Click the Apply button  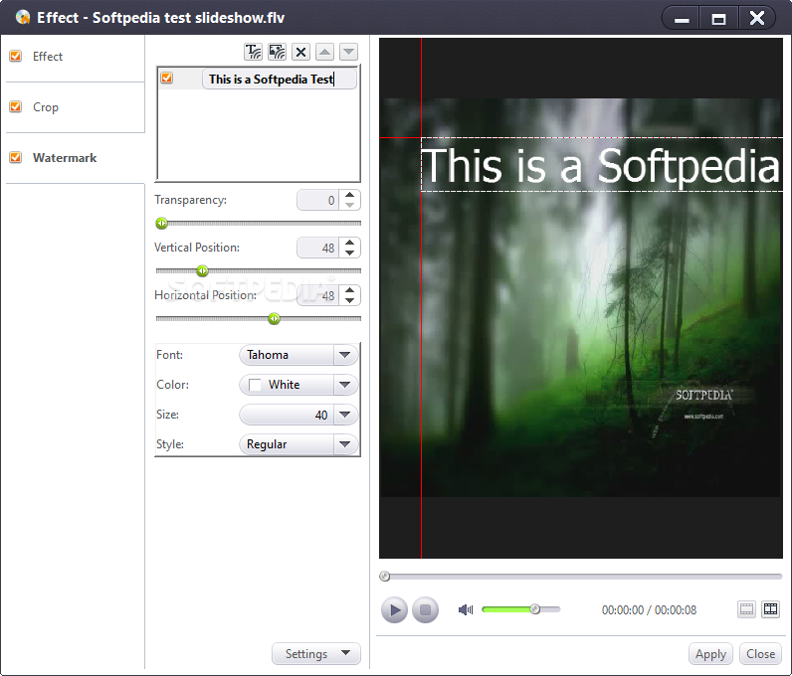[x=710, y=654]
